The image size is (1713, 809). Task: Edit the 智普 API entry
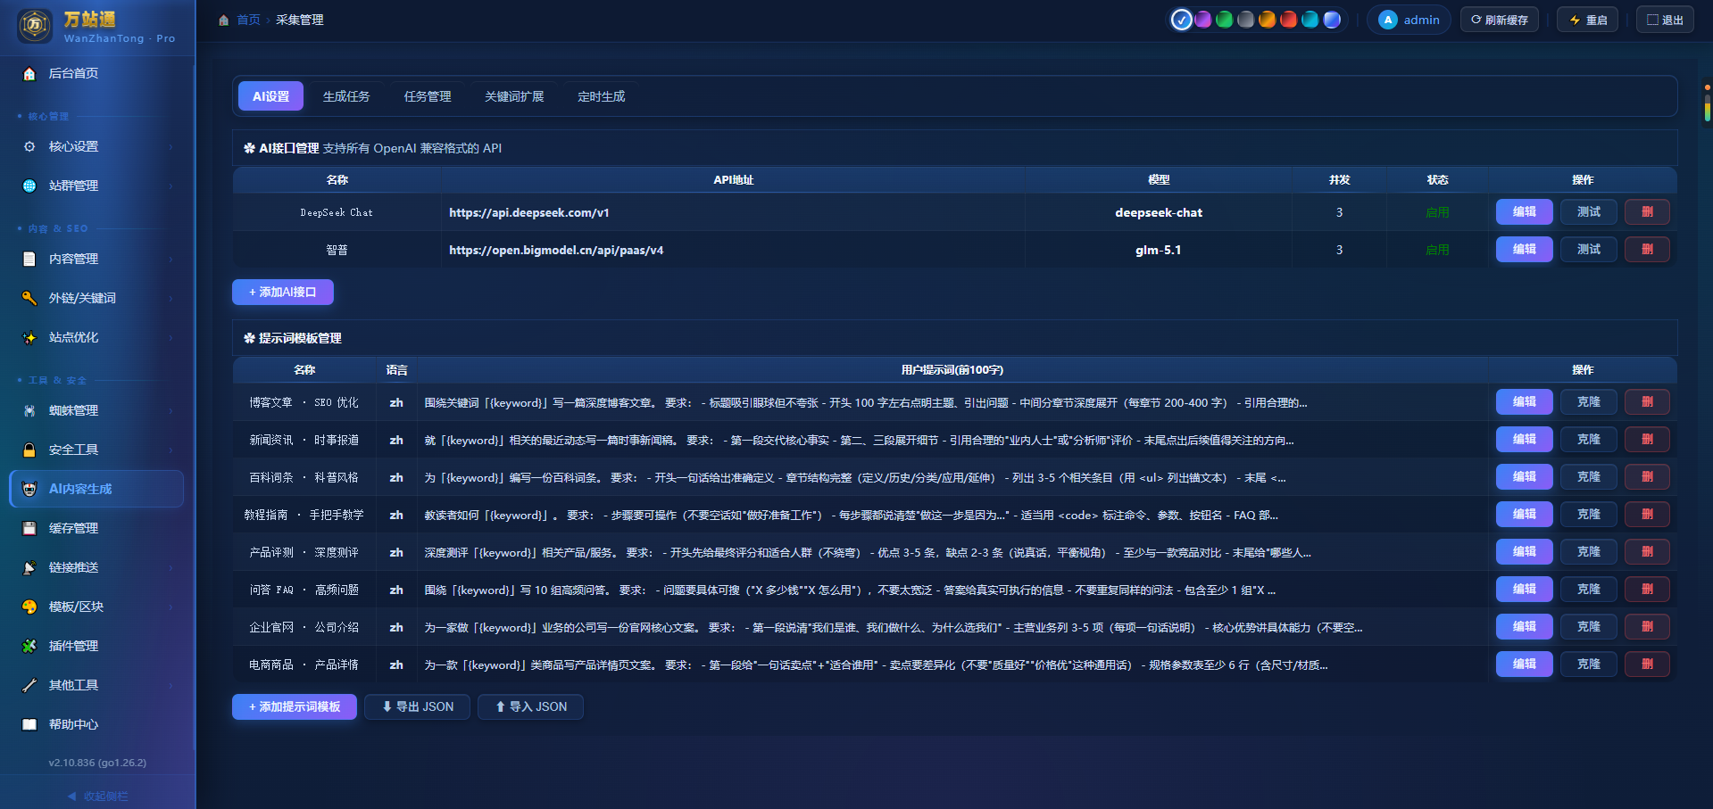click(1525, 250)
